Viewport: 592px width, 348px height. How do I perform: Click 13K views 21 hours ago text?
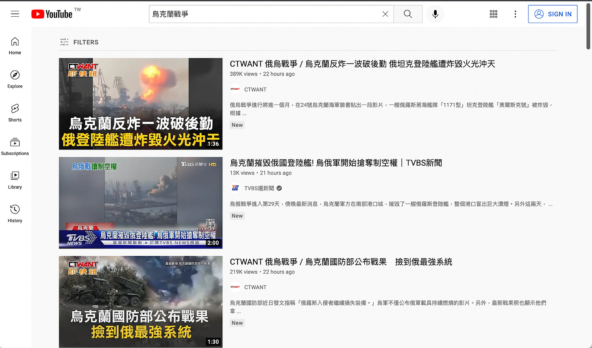pyautogui.click(x=261, y=173)
